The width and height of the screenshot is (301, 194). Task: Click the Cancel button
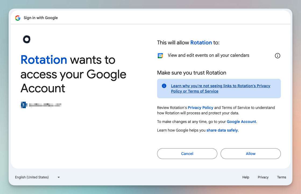pyautogui.click(x=187, y=154)
